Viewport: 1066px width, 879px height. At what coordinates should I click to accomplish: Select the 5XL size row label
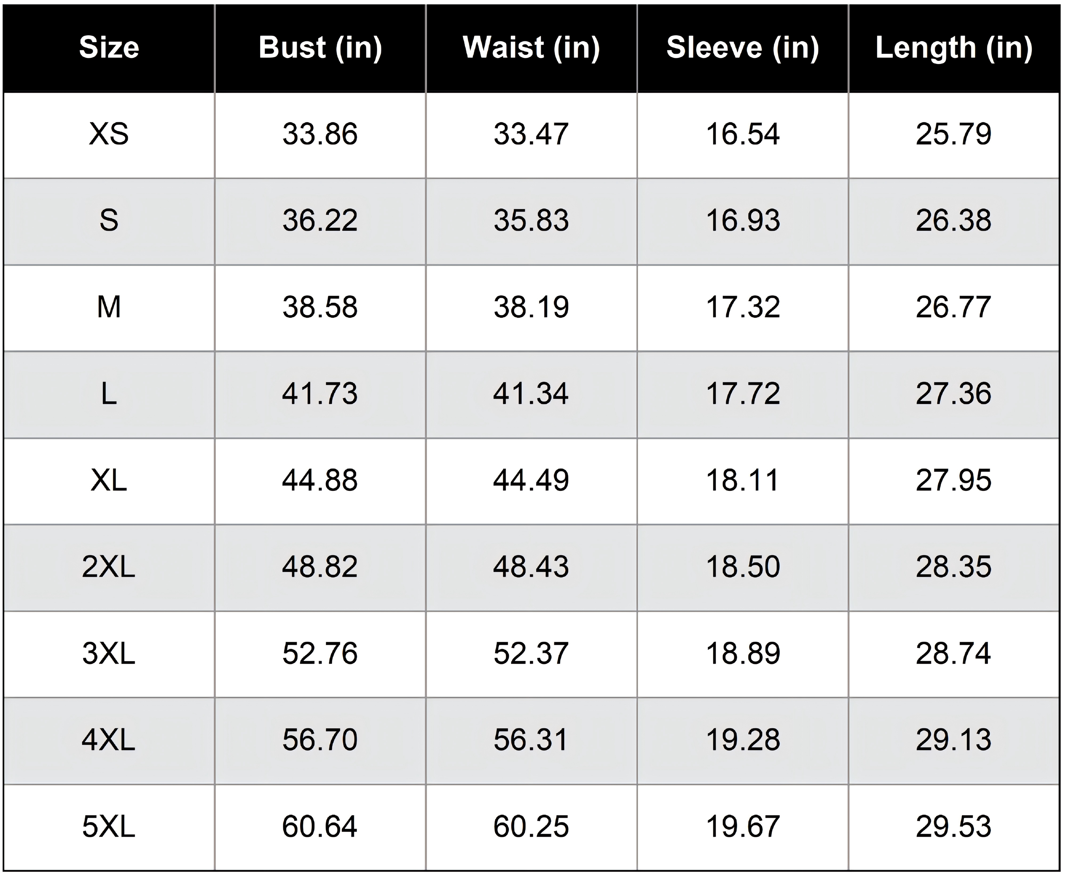pos(109,827)
